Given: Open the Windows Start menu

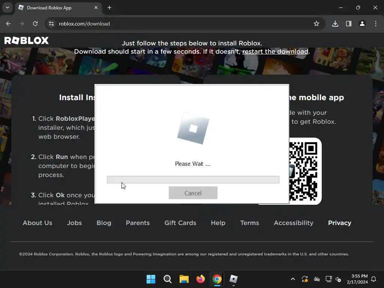Looking at the screenshot, I should pos(151,279).
